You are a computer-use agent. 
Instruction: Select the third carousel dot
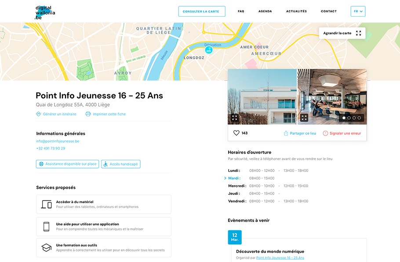354,118
